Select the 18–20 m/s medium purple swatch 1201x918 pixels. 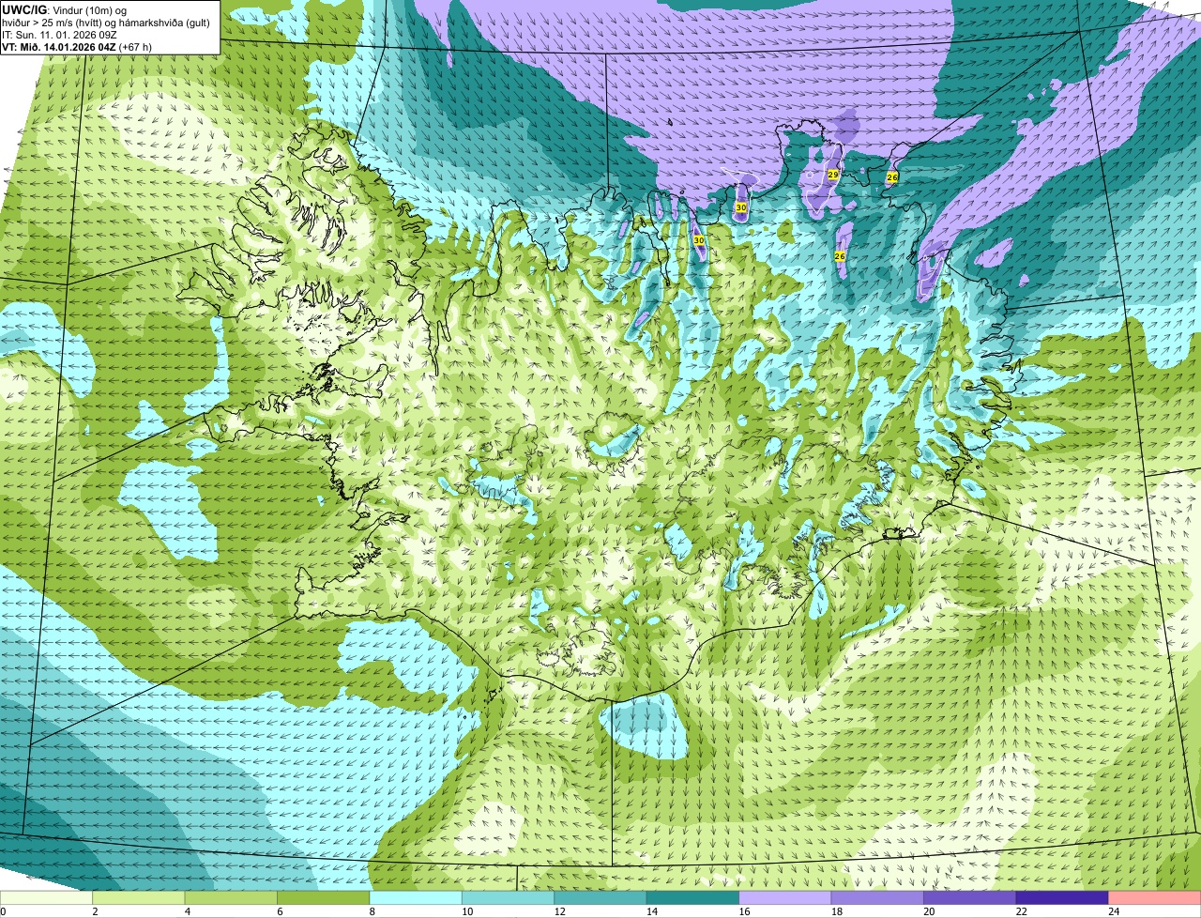pyautogui.click(x=879, y=897)
